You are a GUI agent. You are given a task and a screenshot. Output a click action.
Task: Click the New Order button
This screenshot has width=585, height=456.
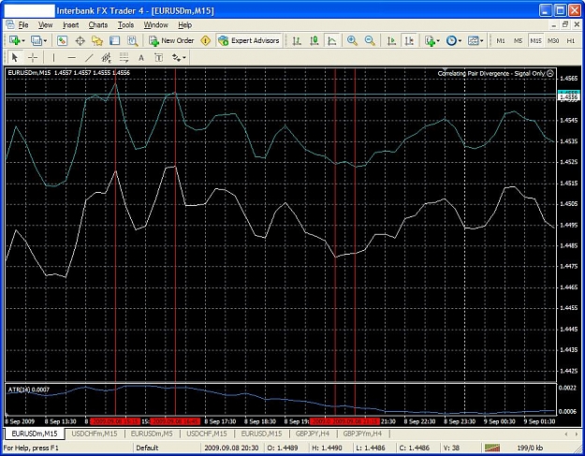pyautogui.click(x=172, y=40)
